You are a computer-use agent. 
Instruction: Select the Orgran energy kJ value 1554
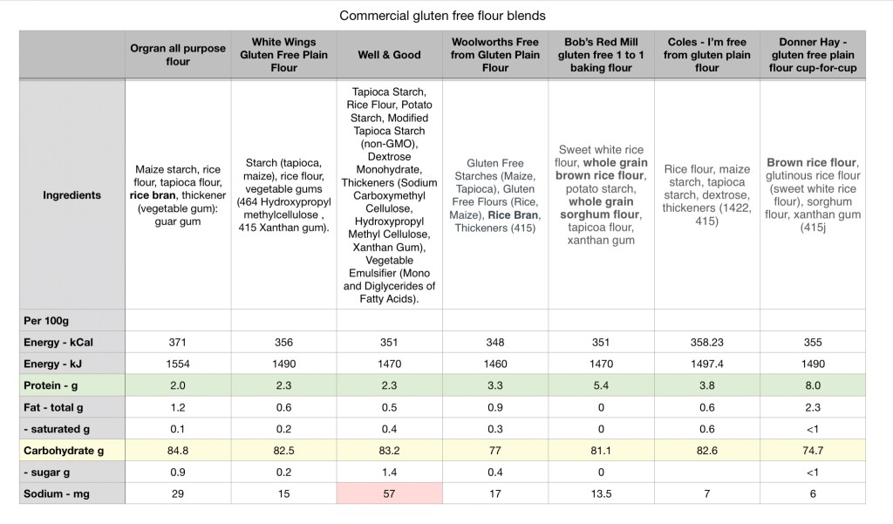tap(178, 364)
